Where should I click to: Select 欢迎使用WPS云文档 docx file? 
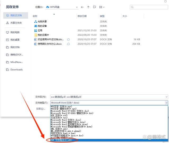point(87,39)
